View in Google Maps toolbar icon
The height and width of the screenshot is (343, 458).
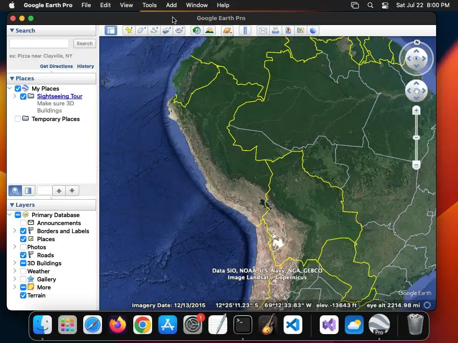point(300,30)
